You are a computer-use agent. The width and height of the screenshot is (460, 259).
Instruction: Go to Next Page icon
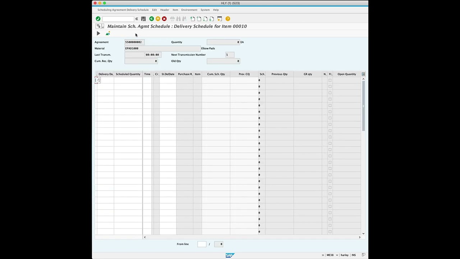point(205,19)
